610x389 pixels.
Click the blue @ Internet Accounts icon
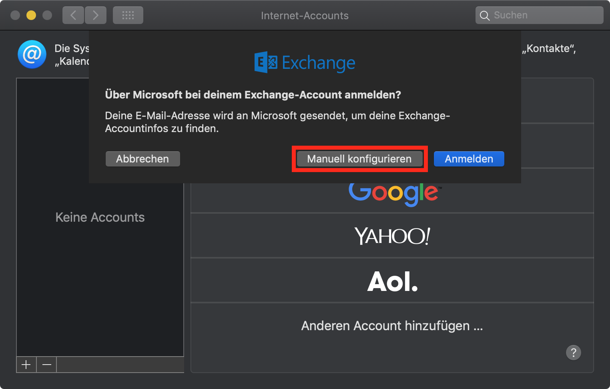32,54
